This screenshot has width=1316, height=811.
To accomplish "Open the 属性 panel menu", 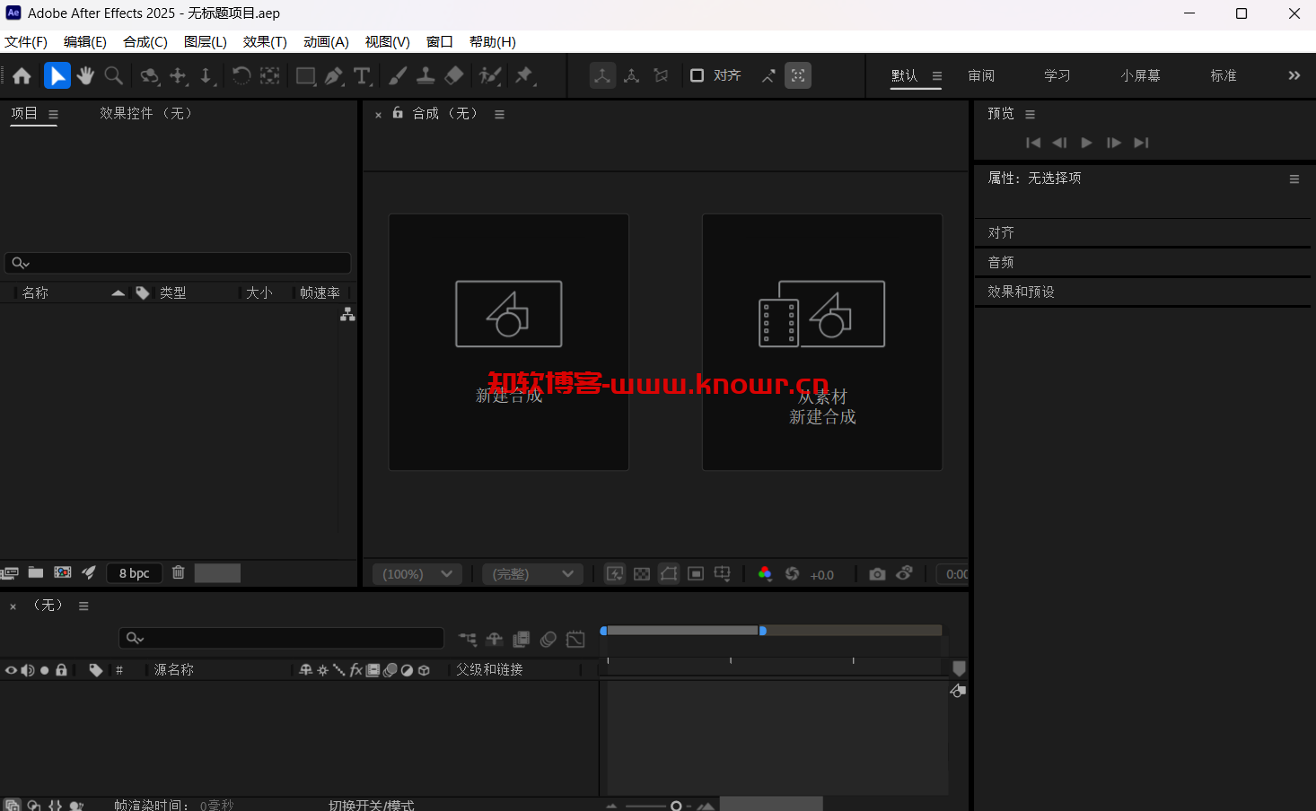I will tap(1294, 179).
